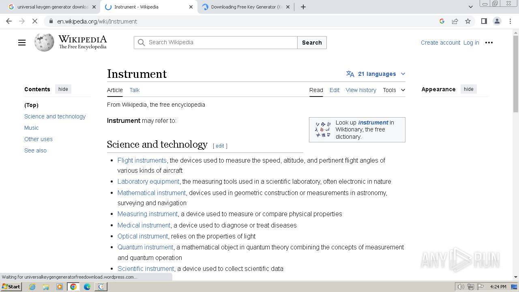
Task: Edit the Science and technology section
Action: tap(220, 146)
